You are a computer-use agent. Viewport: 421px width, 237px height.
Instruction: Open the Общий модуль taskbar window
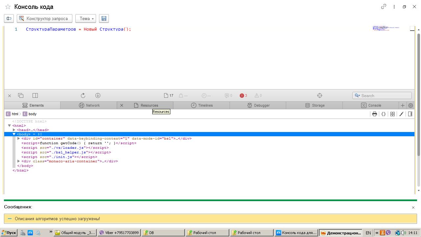pos(75,233)
